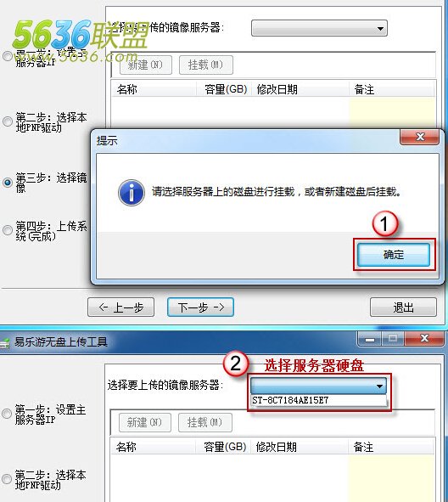Close the 提示 dialog with X
The width and height of the screenshot is (448, 502).
(419, 137)
